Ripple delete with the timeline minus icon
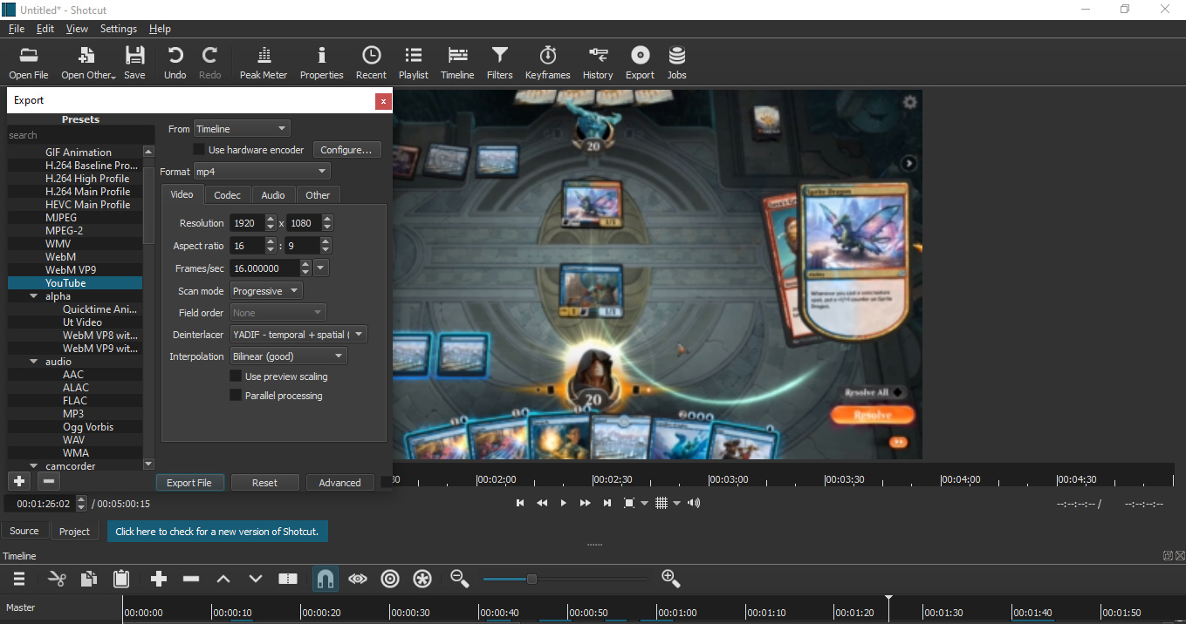1186x624 pixels. [x=191, y=579]
